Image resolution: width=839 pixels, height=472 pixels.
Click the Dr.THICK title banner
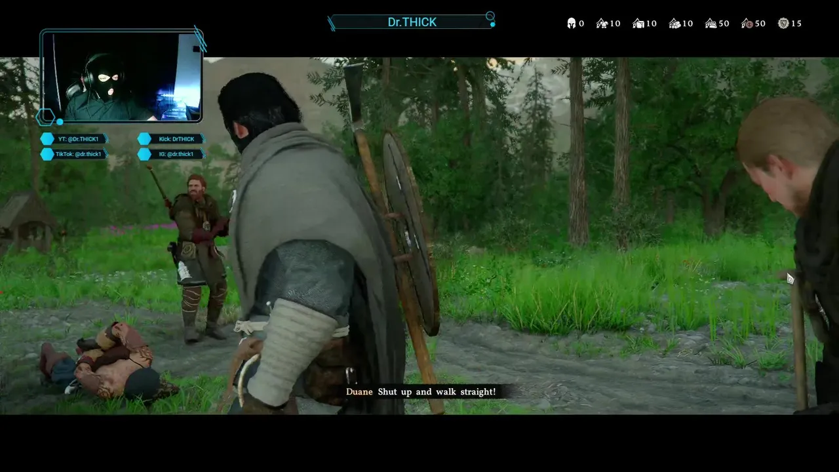412,22
